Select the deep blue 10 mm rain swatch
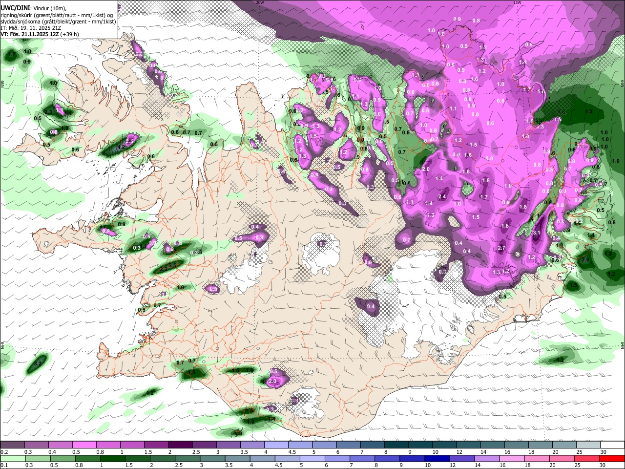 [x=437, y=459]
